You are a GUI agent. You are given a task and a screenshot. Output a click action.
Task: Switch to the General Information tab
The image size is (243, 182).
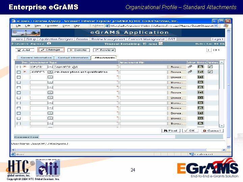point(36,58)
